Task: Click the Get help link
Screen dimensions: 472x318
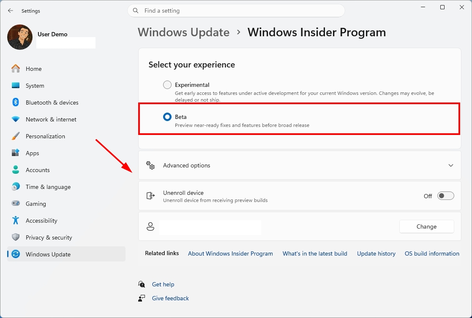Action: [163, 284]
